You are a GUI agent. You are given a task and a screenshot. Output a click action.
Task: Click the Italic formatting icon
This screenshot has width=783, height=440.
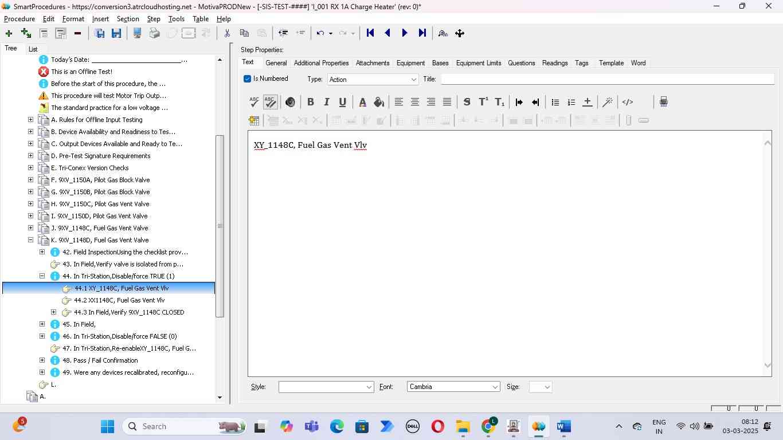click(x=326, y=102)
